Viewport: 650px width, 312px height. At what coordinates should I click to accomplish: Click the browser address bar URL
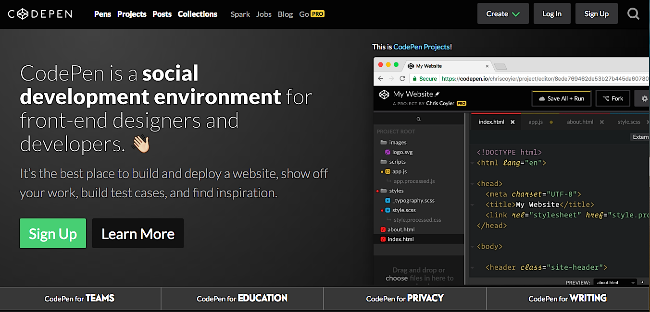click(545, 79)
